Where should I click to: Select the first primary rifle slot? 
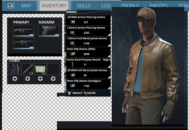click(x=23, y=31)
